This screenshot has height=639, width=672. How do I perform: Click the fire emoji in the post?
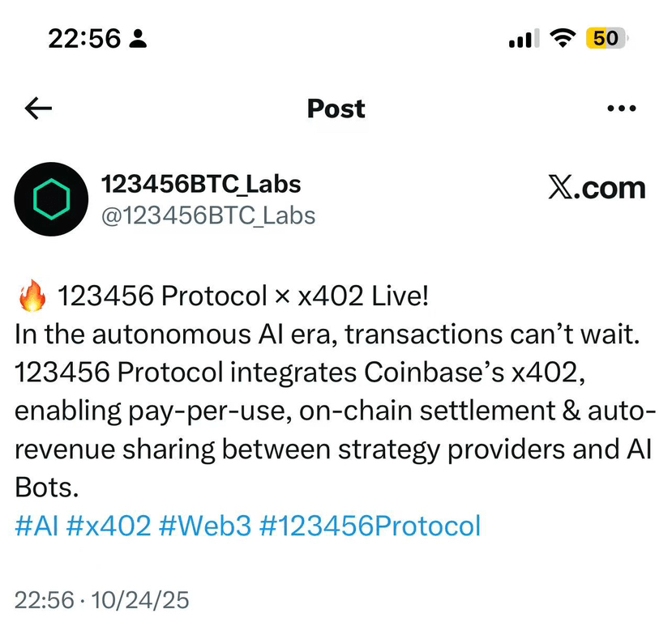pos(32,297)
